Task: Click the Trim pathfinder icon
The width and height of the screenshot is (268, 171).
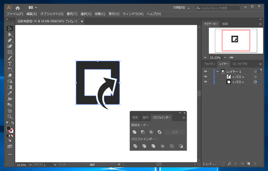Action: point(144,146)
